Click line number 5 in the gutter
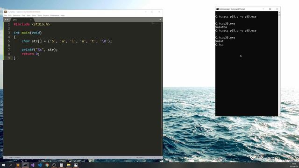 (9, 41)
